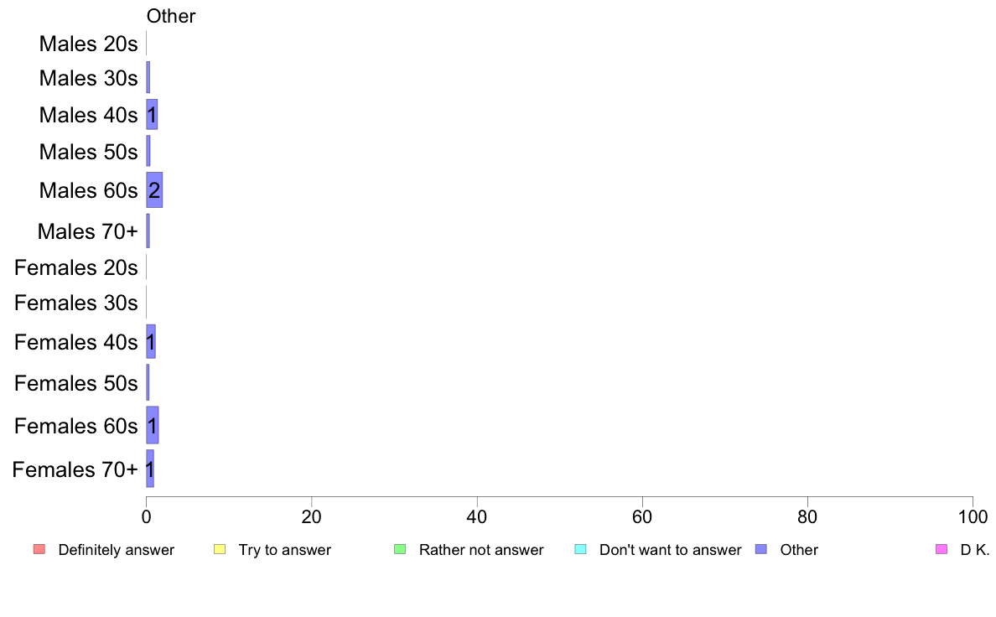Select the Males 40s bar
The image size is (996, 617).
pyautogui.click(x=152, y=114)
